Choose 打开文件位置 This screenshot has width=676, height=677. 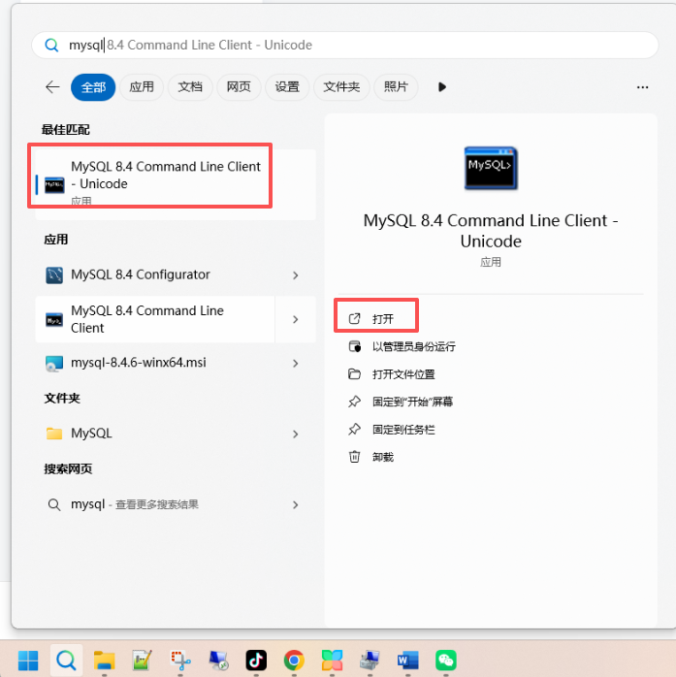(x=392, y=374)
